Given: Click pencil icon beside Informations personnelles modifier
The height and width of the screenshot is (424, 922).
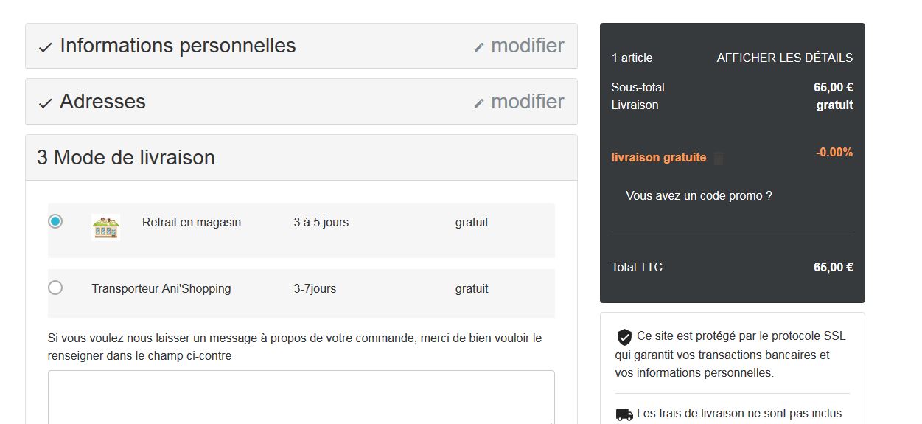Looking at the screenshot, I should pyautogui.click(x=479, y=47).
